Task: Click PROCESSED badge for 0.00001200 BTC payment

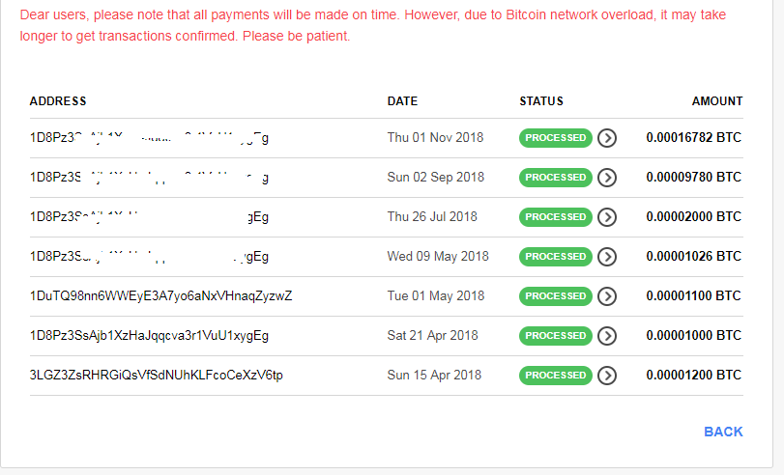Action: click(556, 376)
